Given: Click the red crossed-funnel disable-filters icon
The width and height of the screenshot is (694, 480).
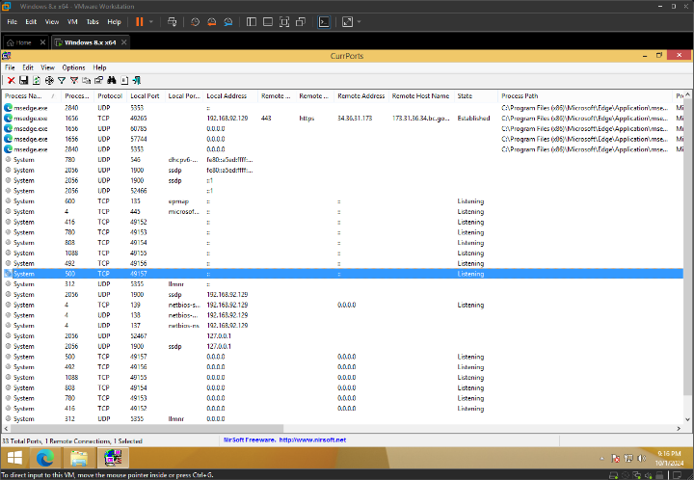Looking at the screenshot, I should point(74,81).
